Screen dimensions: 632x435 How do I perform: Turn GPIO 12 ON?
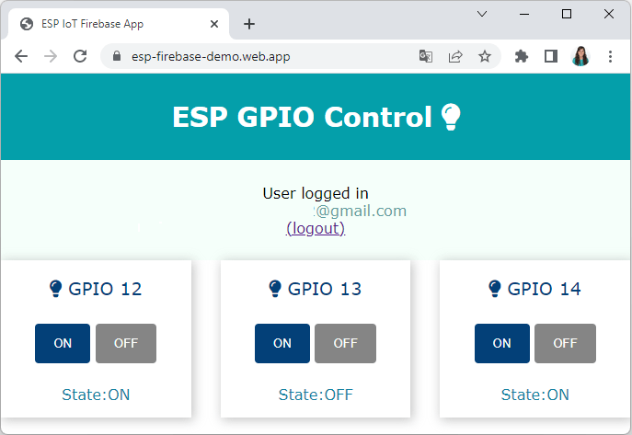(x=63, y=343)
